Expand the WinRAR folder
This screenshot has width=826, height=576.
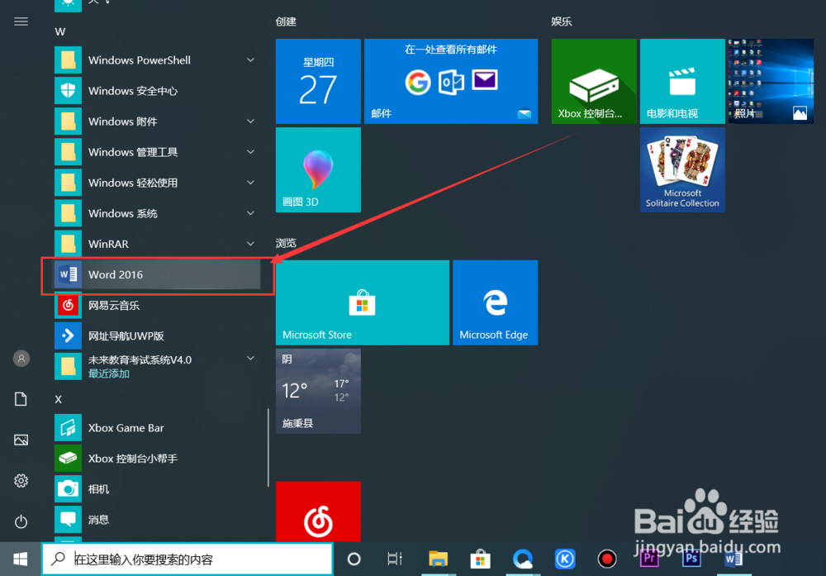tap(157, 244)
